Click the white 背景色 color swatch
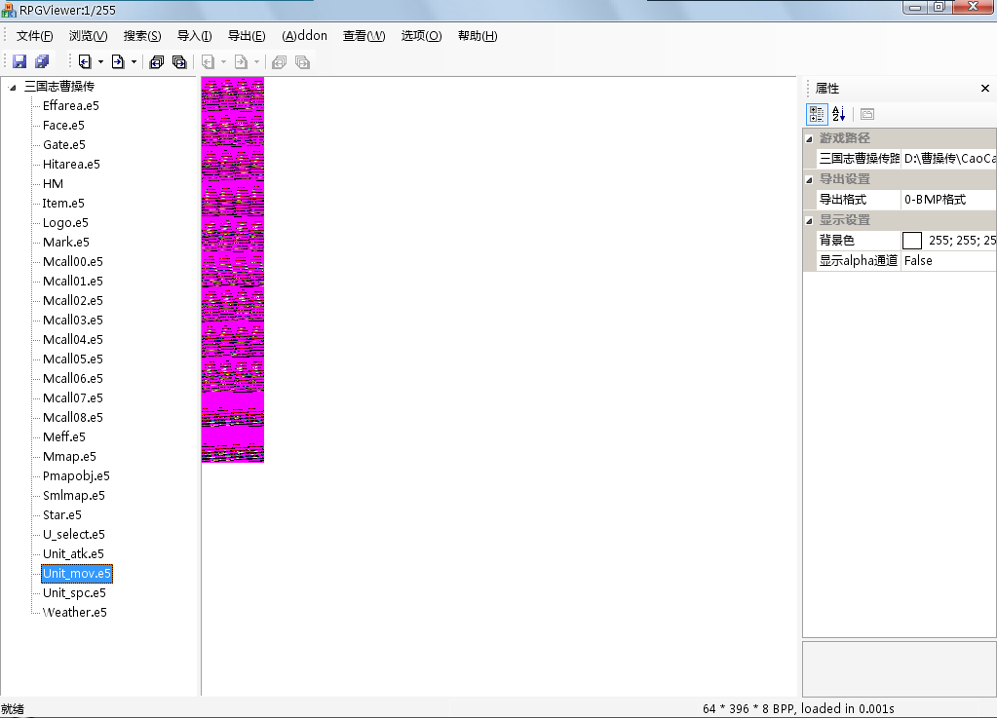 tap(912, 241)
